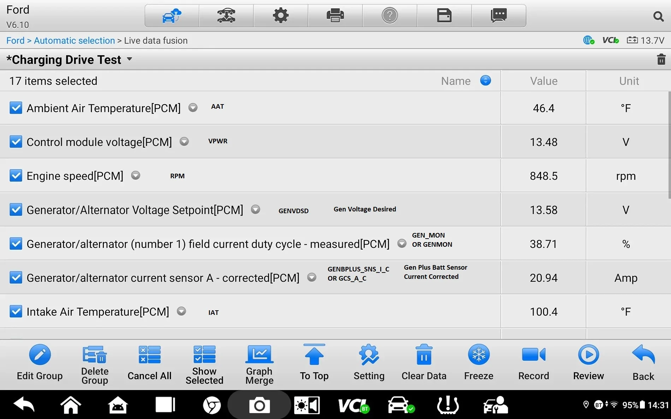This screenshot has width=671, height=419.
Task: Click the Unit column header
Action: 629,81
